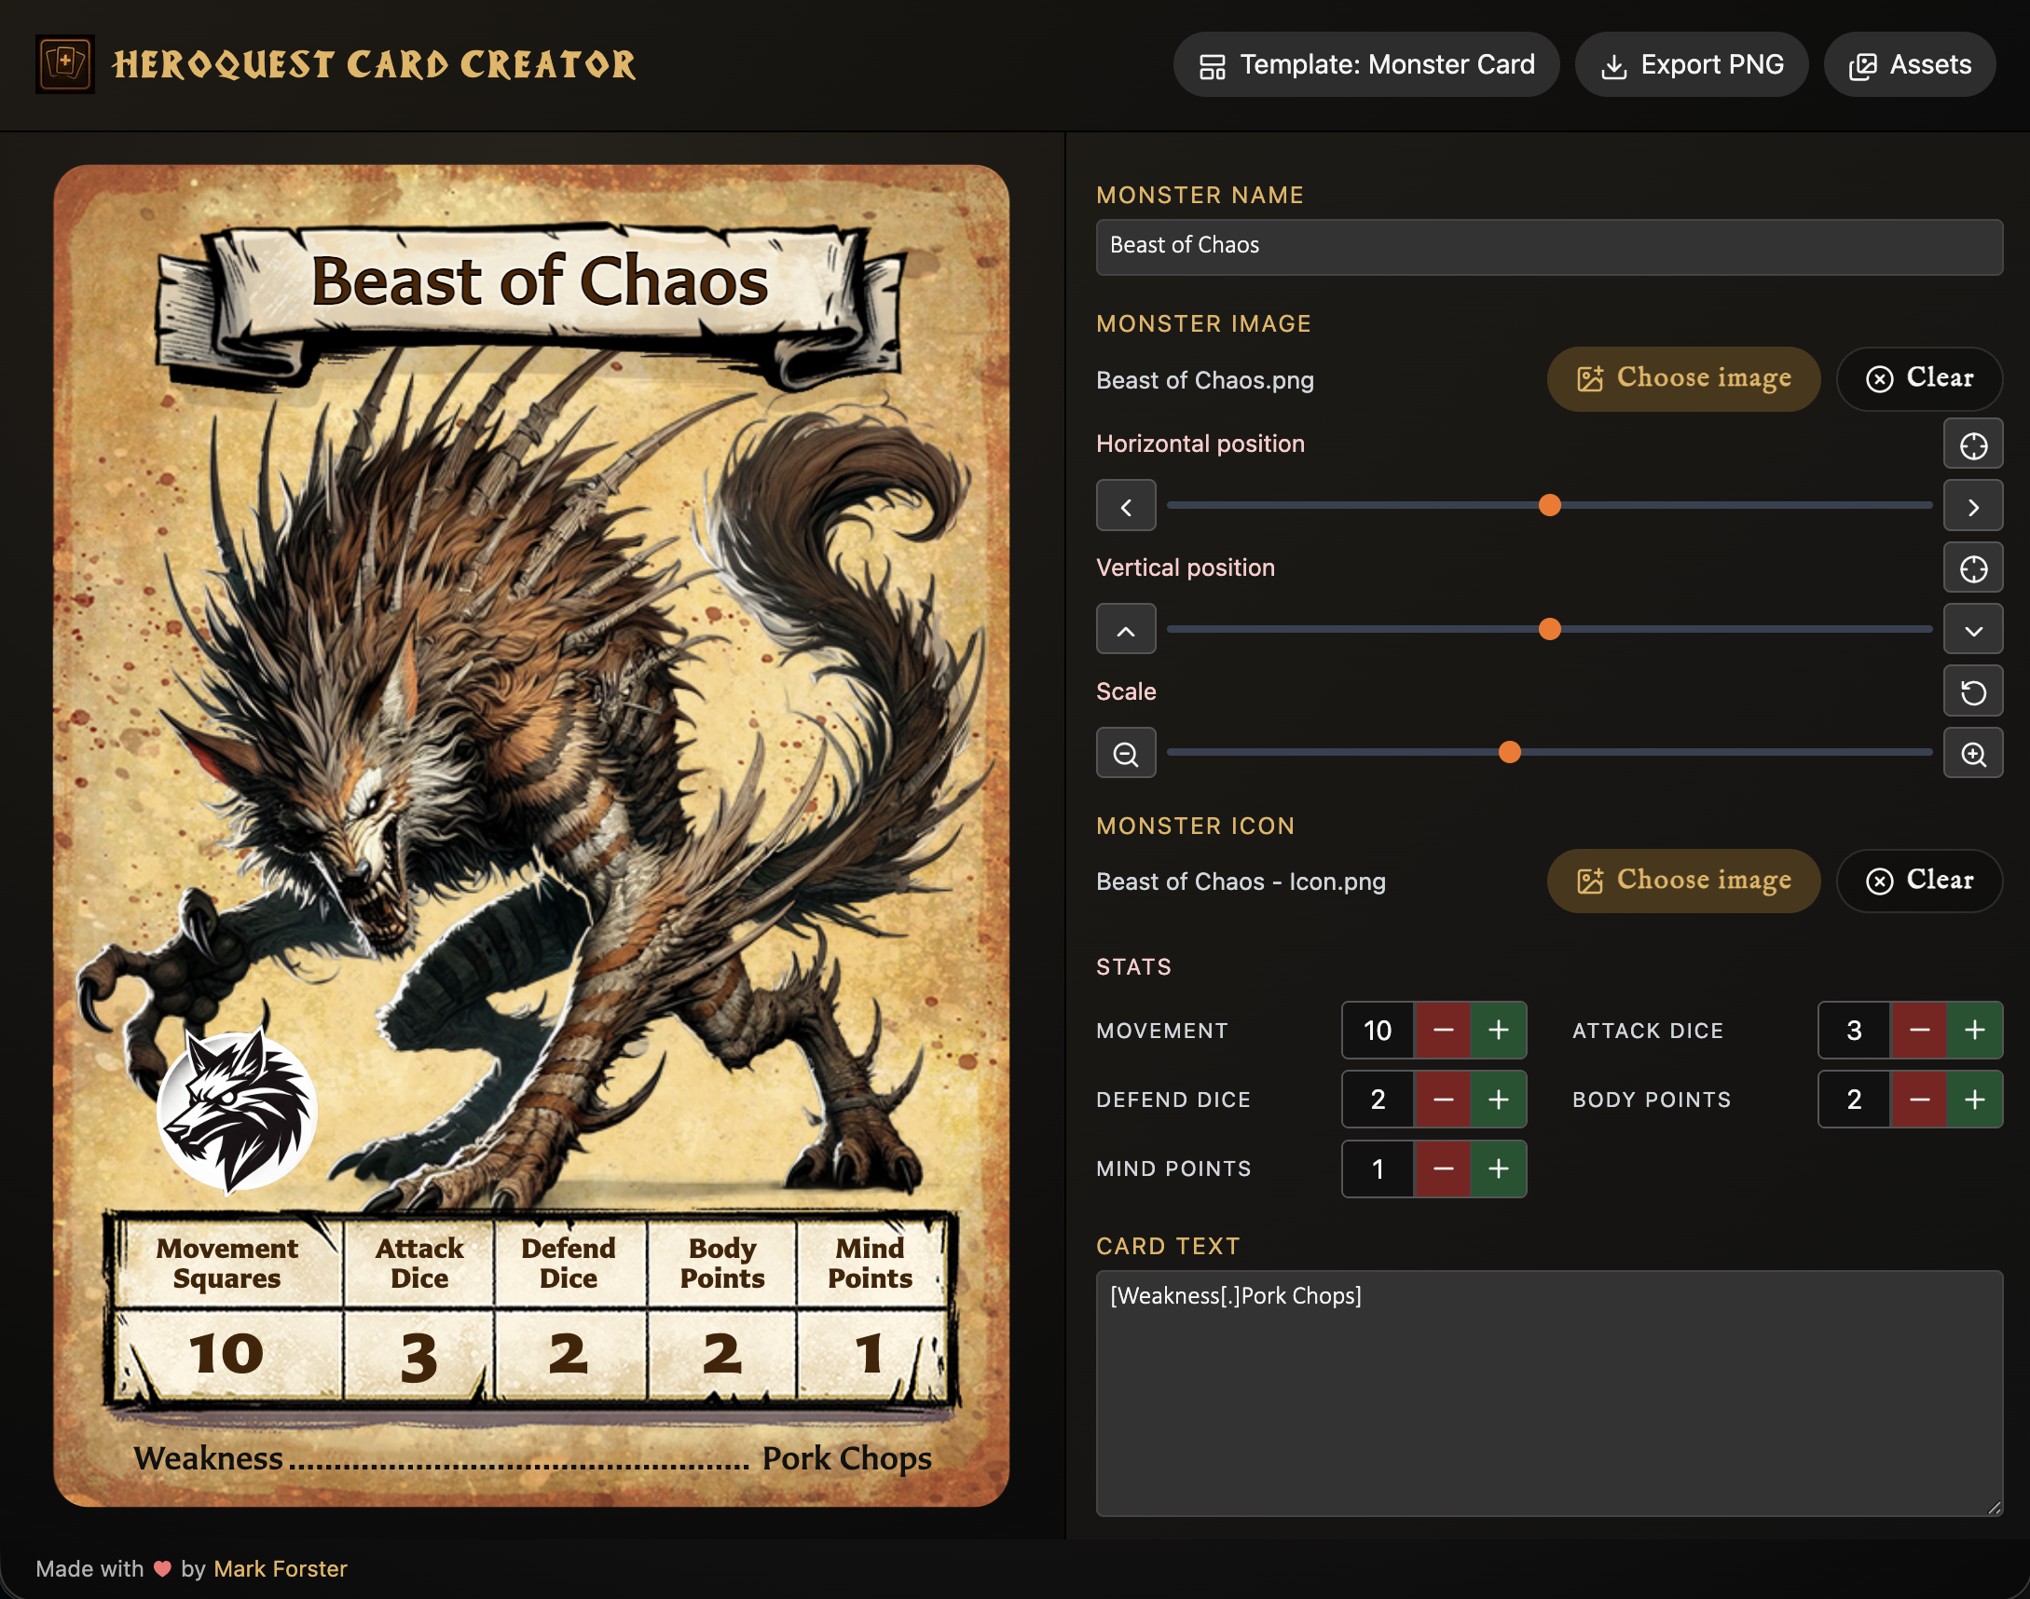The height and width of the screenshot is (1599, 2030).
Task: Increase the Mind Points stat
Action: pyautogui.click(x=1498, y=1168)
